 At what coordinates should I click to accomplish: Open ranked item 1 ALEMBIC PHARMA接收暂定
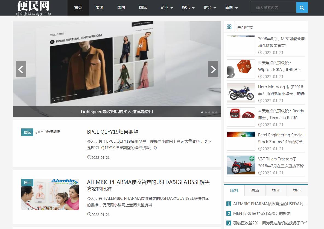pos(270,204)
